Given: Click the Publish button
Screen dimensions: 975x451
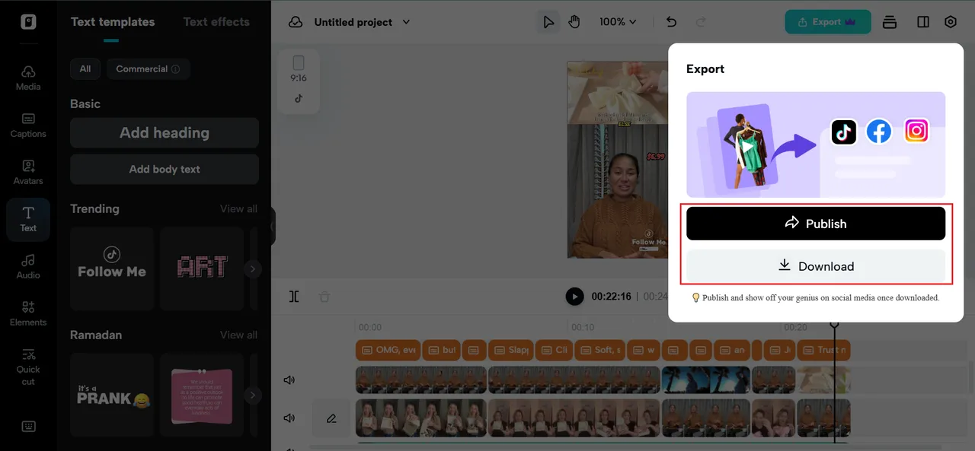Looking at the screenshot, I should (x=816, y=224).
